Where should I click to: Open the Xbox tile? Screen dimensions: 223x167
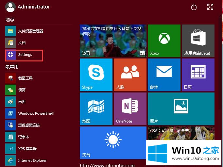pyautogui.click(x=164, y=41)
